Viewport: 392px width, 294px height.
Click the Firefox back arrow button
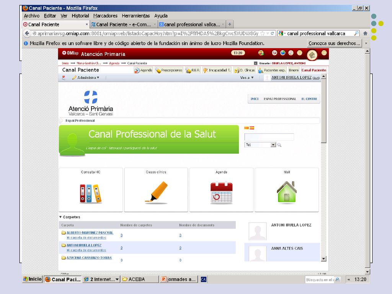(27, 33)
